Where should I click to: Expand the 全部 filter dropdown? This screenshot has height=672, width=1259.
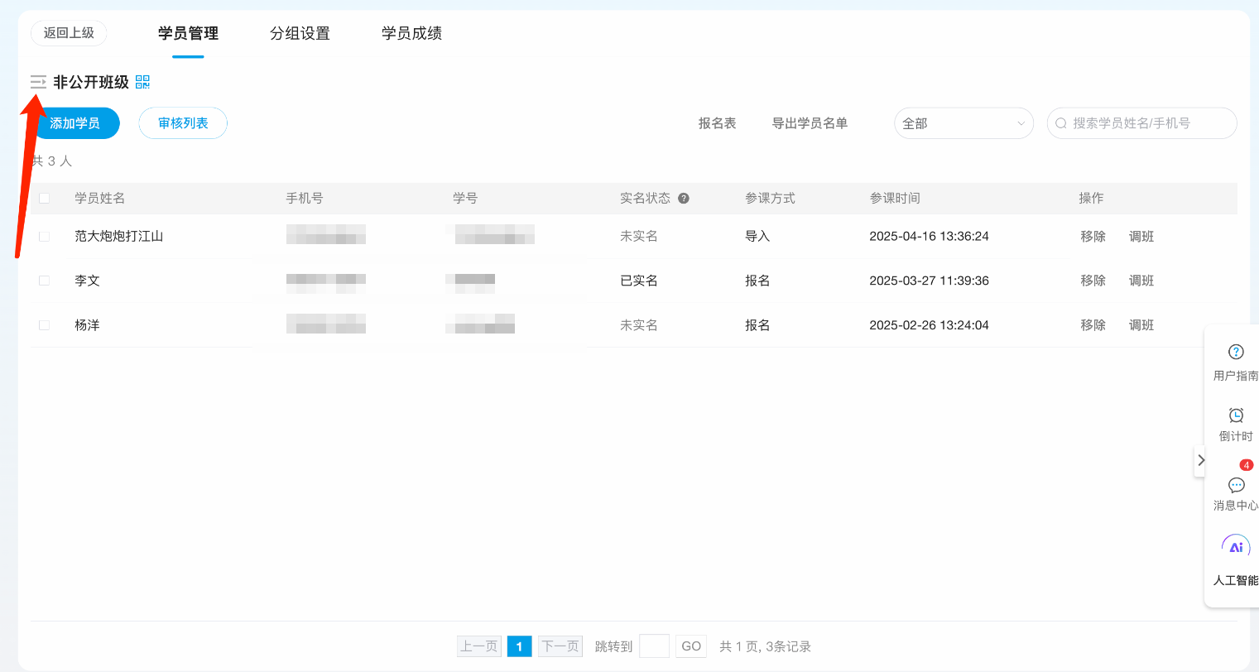click(963, 123)
